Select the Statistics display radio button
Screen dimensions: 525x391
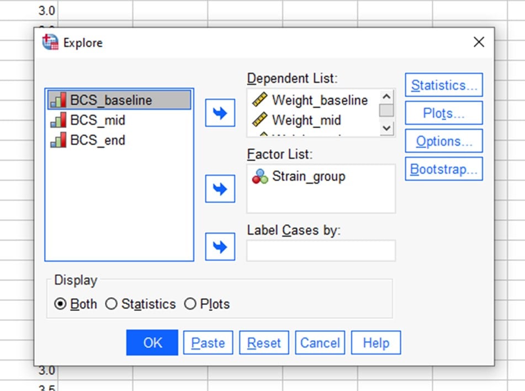pos(112,304)
